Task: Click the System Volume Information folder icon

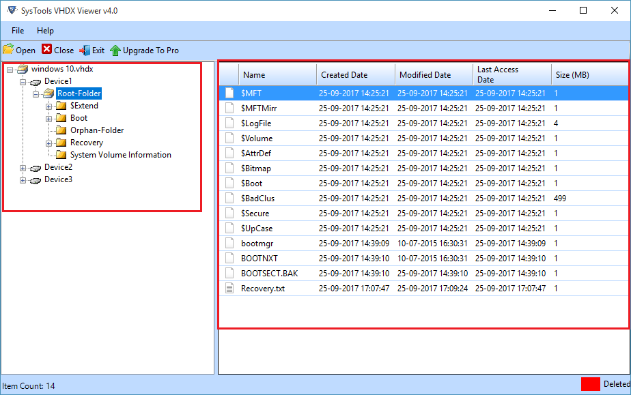Action: [x=61, y=155]
